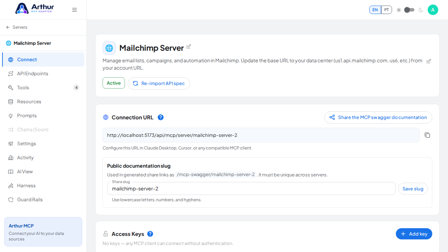Click the Tools count badge 4
448x252 pixels.
(x=76, y=87)
